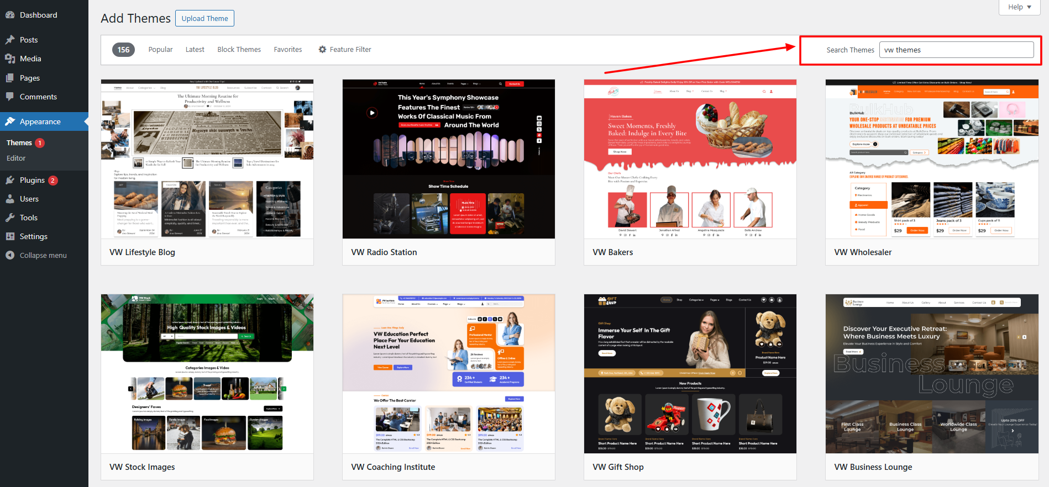Switch to the Block Themes tab
The height and width of the screenshot is (487, 1049).
coord(239,50)
